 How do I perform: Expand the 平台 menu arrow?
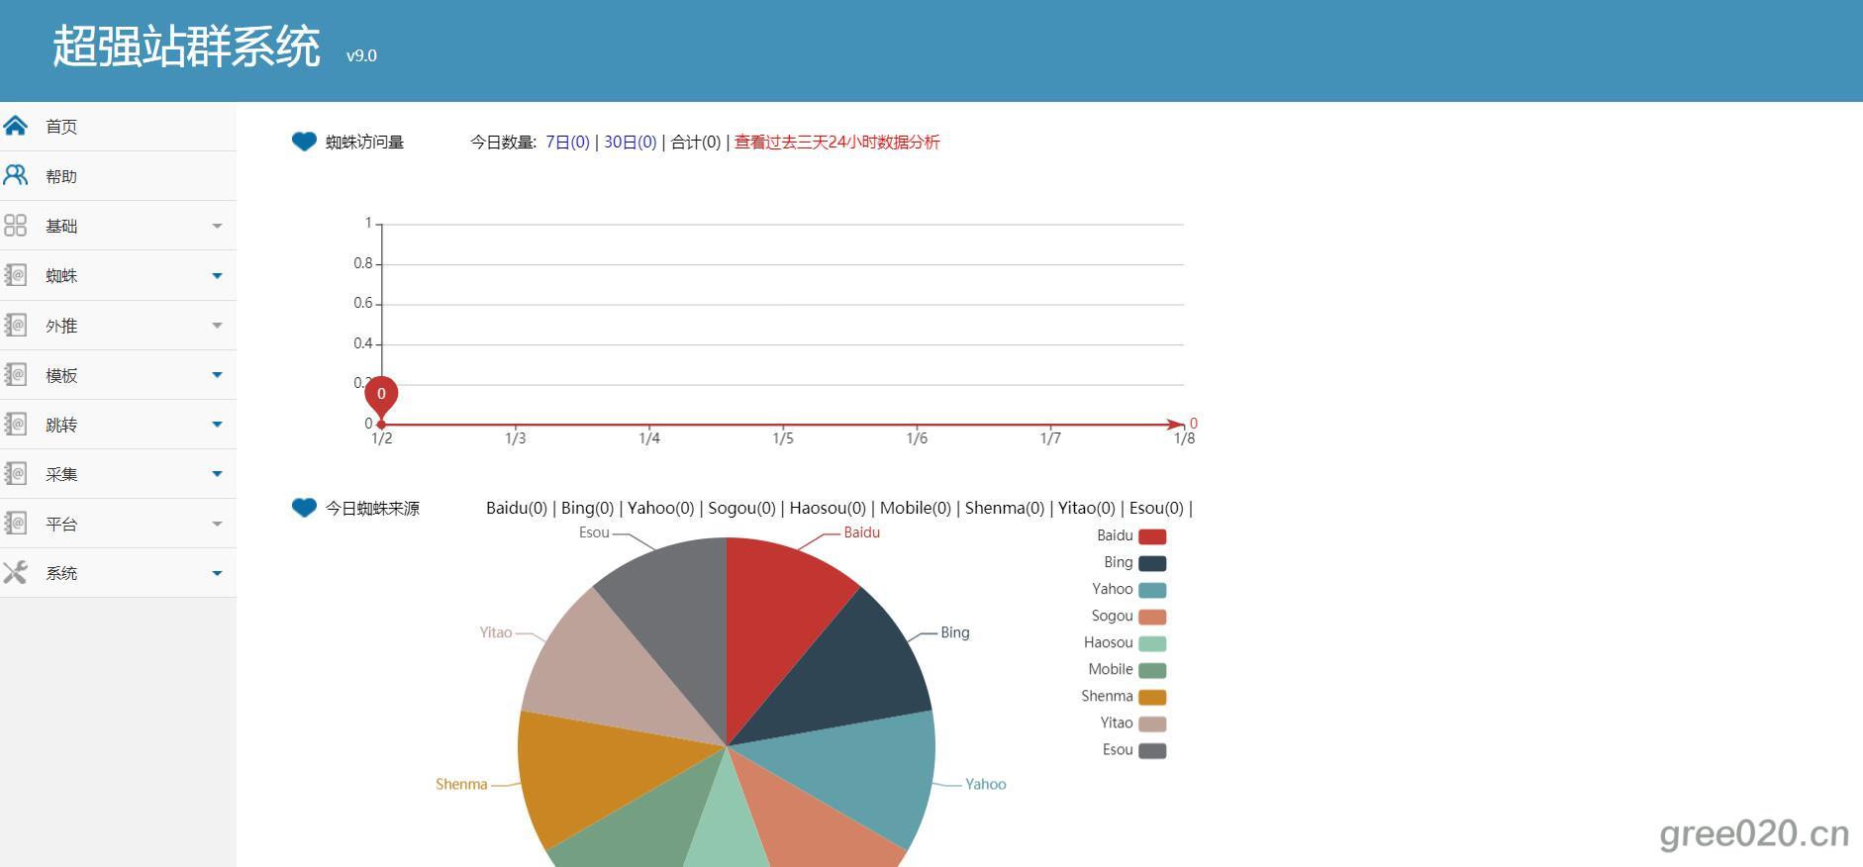coord(217,523)
